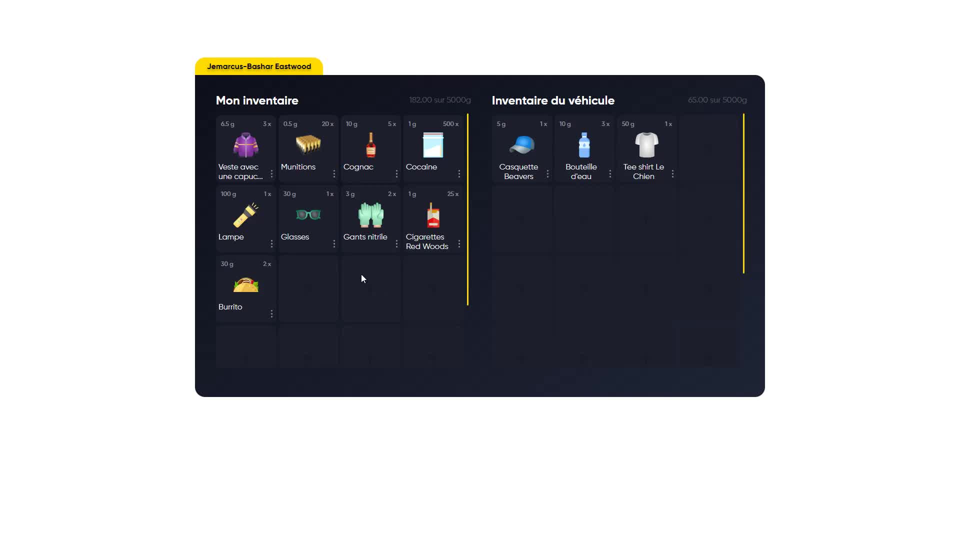The width and height of the screenshot is (960, 540).
Task: Click the Jemarcus-Bashar Eastwood name tab
Action: [259, 66]
